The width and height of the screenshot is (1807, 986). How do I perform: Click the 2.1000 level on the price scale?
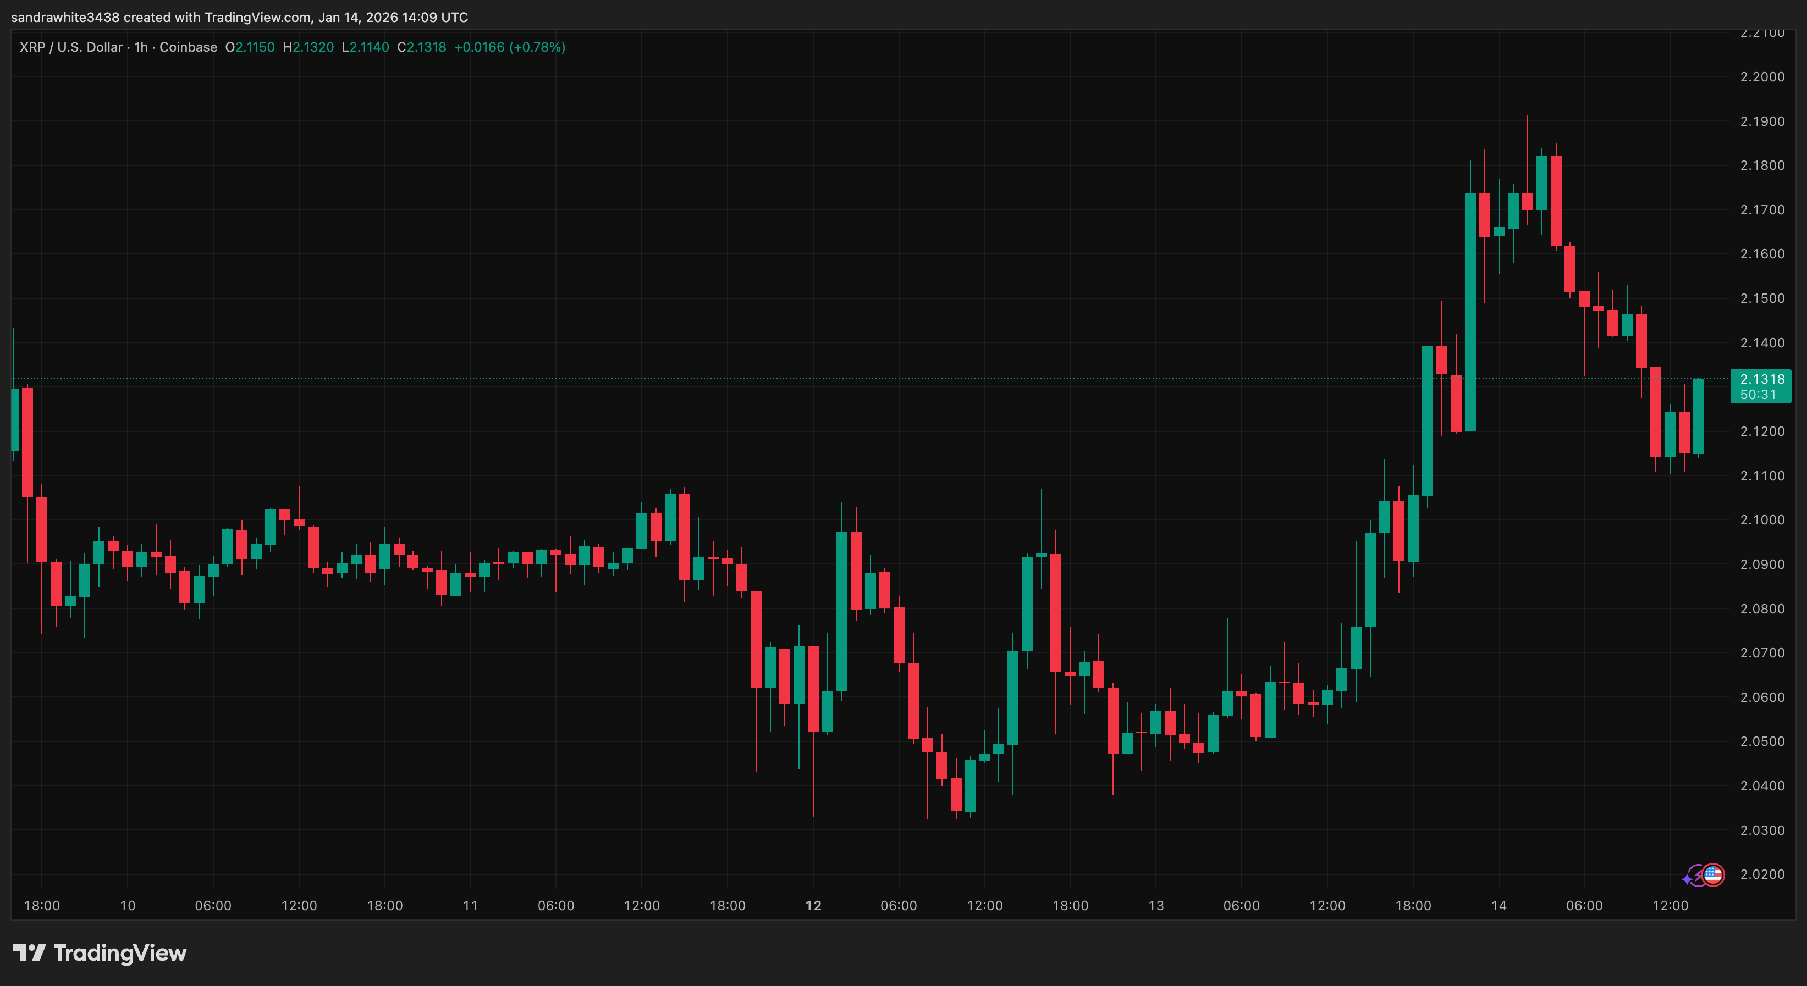coord(1762,519)
